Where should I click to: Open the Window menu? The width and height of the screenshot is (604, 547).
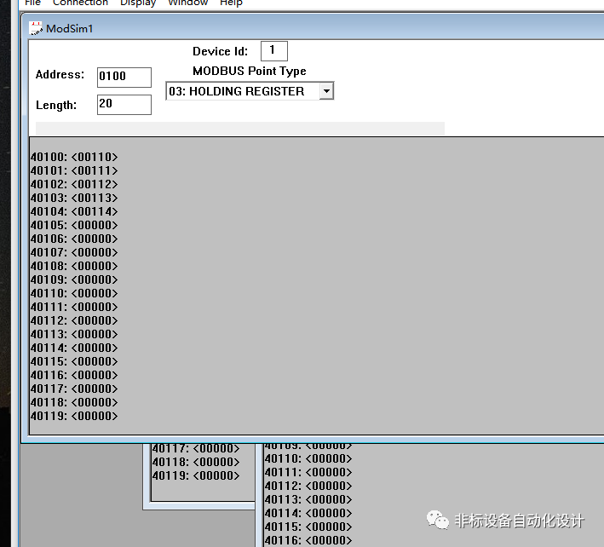188,3
